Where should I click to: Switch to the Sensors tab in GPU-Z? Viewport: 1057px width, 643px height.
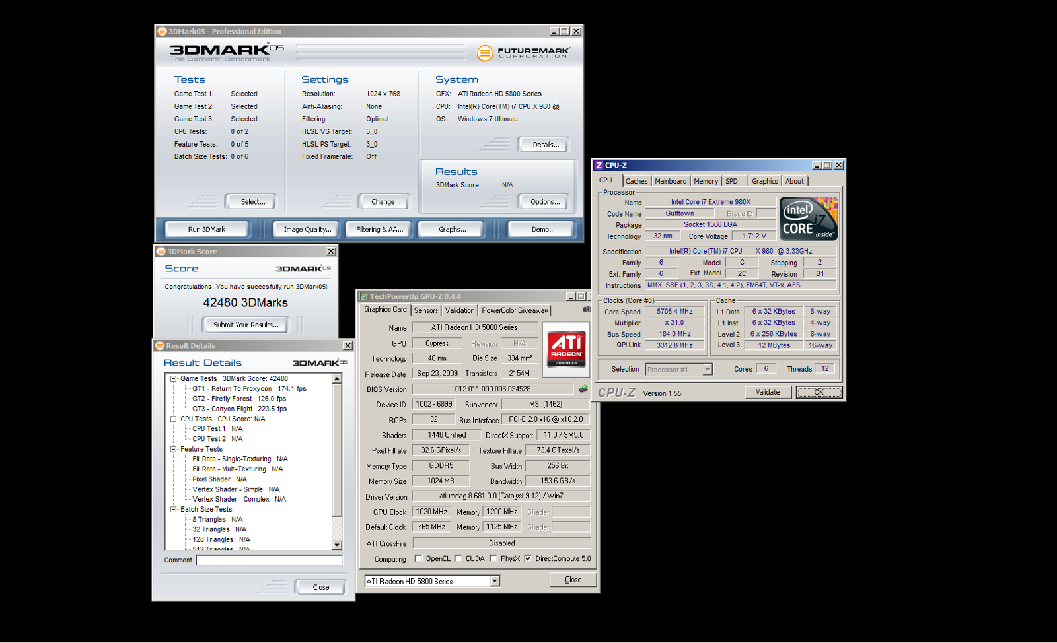pos(426,310)
